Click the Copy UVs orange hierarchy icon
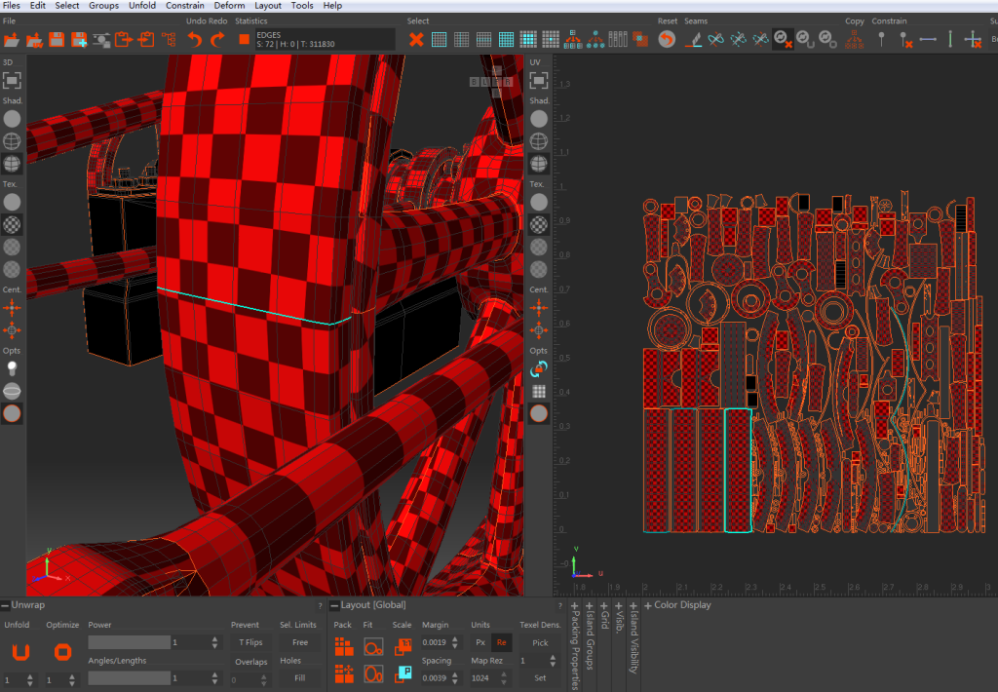998x692 pixels. pos(854,39)
